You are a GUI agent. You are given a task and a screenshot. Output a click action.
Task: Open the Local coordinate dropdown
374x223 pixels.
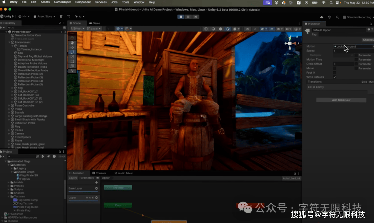94,28
